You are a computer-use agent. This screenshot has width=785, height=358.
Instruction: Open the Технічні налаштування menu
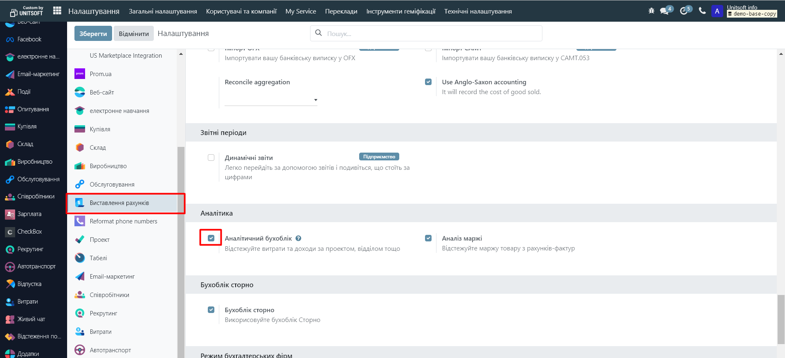pos(478,11)
